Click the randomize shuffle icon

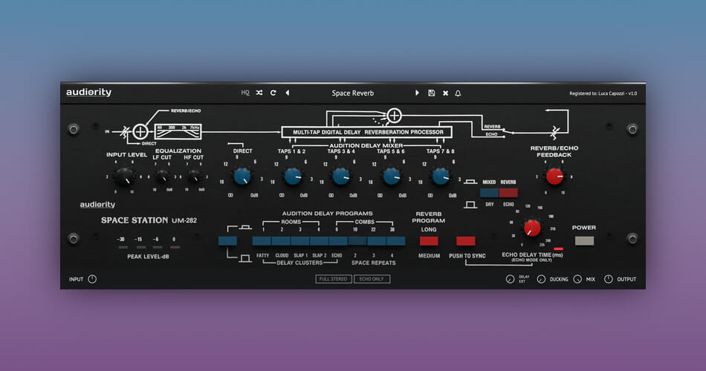[259, 93]
